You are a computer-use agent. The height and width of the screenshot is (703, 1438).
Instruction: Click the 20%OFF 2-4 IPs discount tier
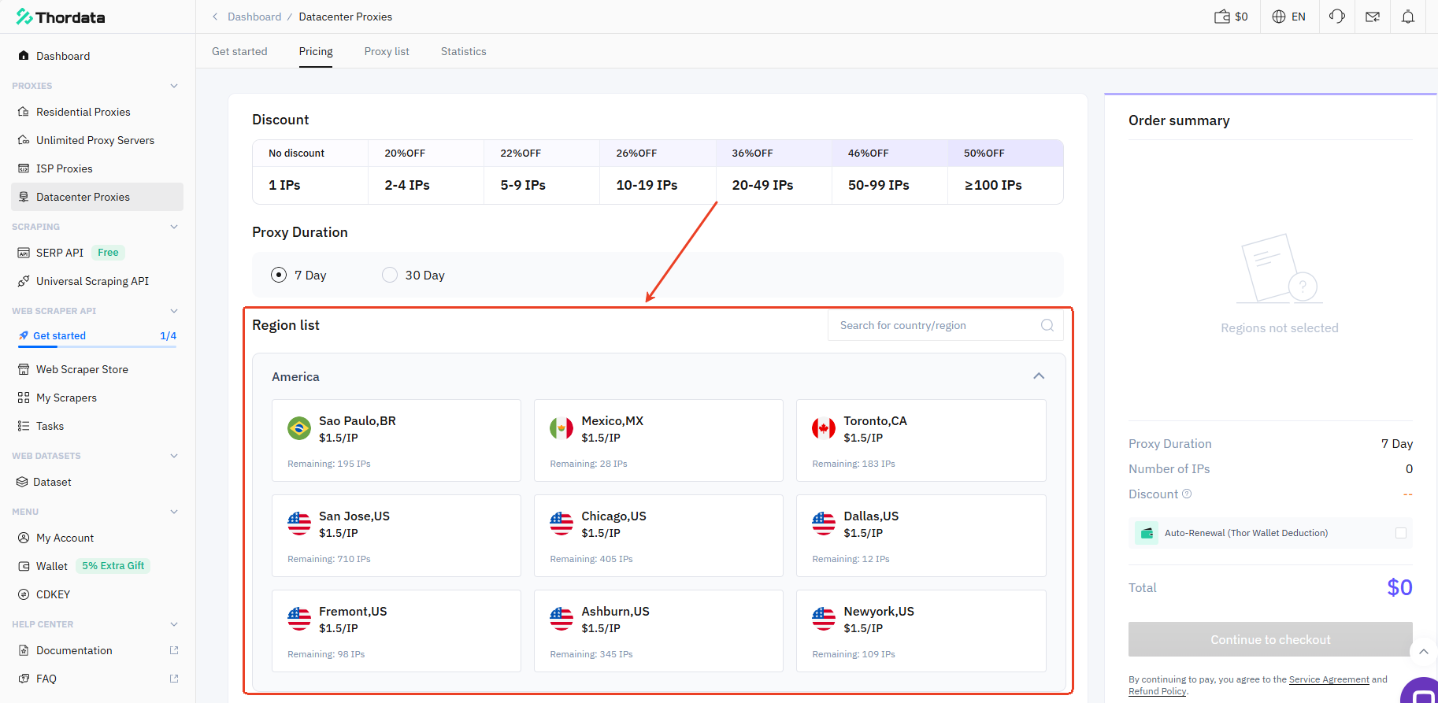tap(426, 172)
